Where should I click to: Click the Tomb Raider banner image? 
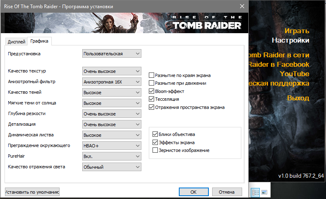(x=124, y=23)
